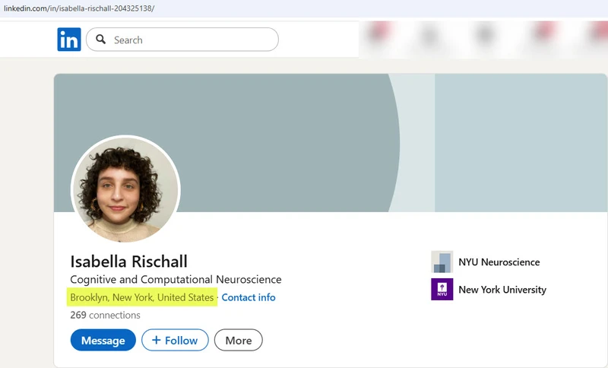Screen dimensions: 608x368
Task: Open the Contact info link
Action: pos(249,297)
